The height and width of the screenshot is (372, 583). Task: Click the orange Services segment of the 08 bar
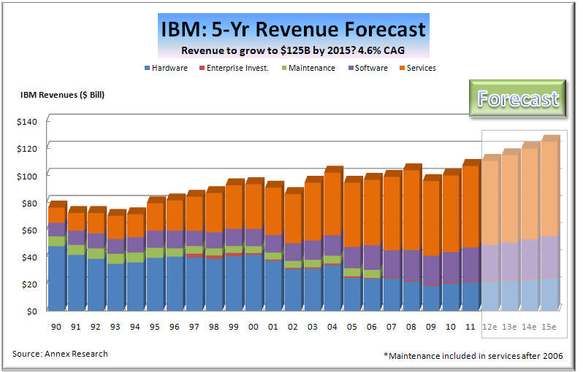click(410, 210)
